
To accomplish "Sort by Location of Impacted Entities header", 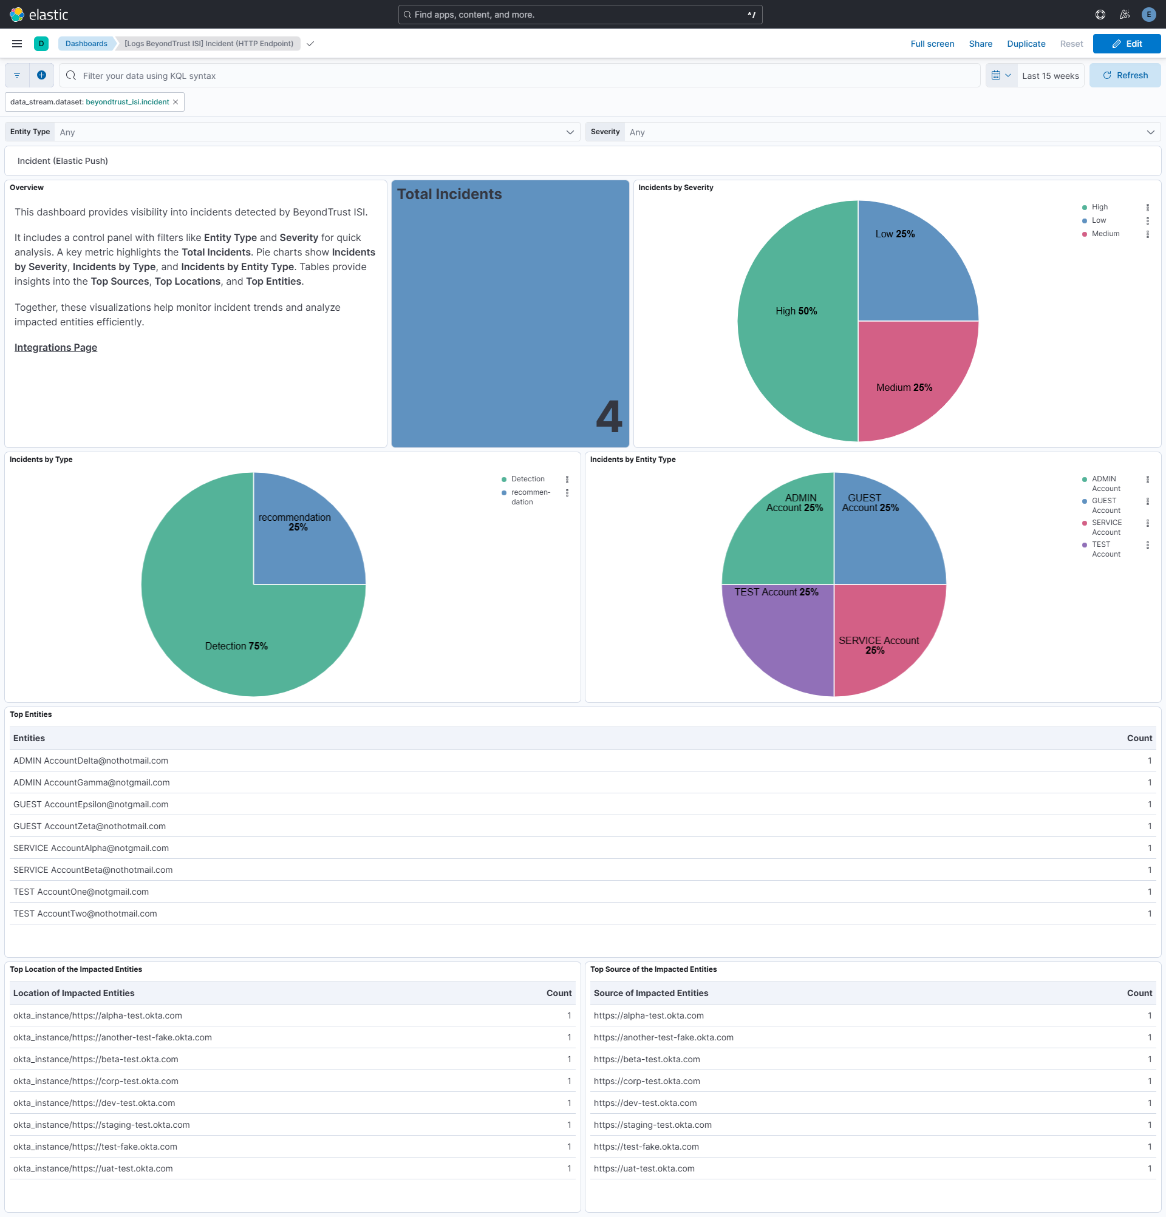I will pos(74,992).
